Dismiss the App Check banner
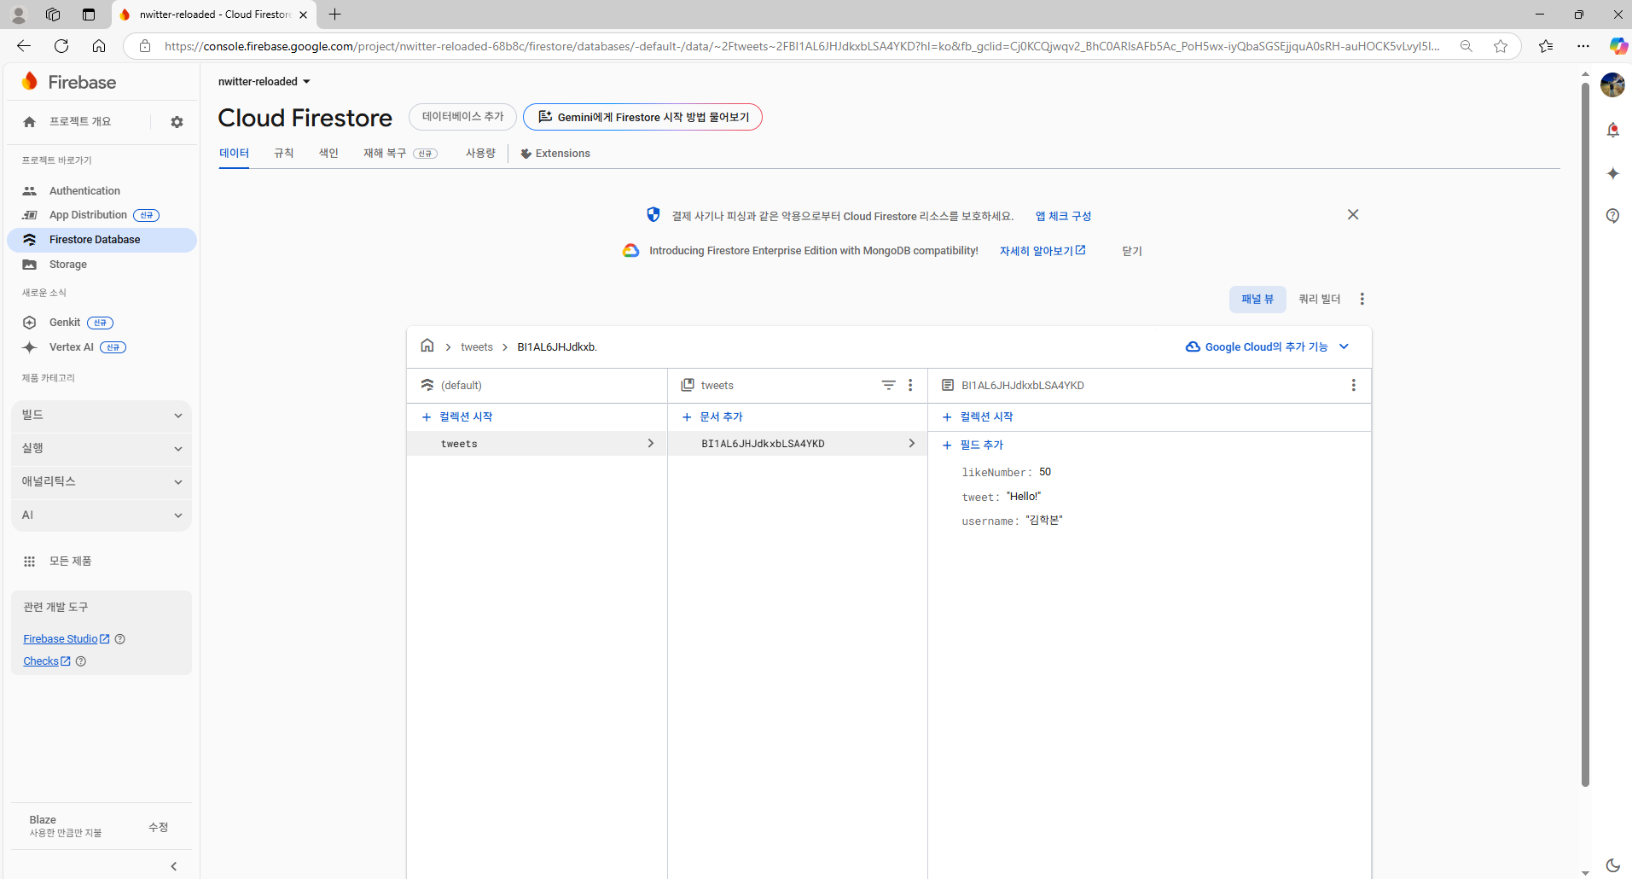 (1353, 214)
